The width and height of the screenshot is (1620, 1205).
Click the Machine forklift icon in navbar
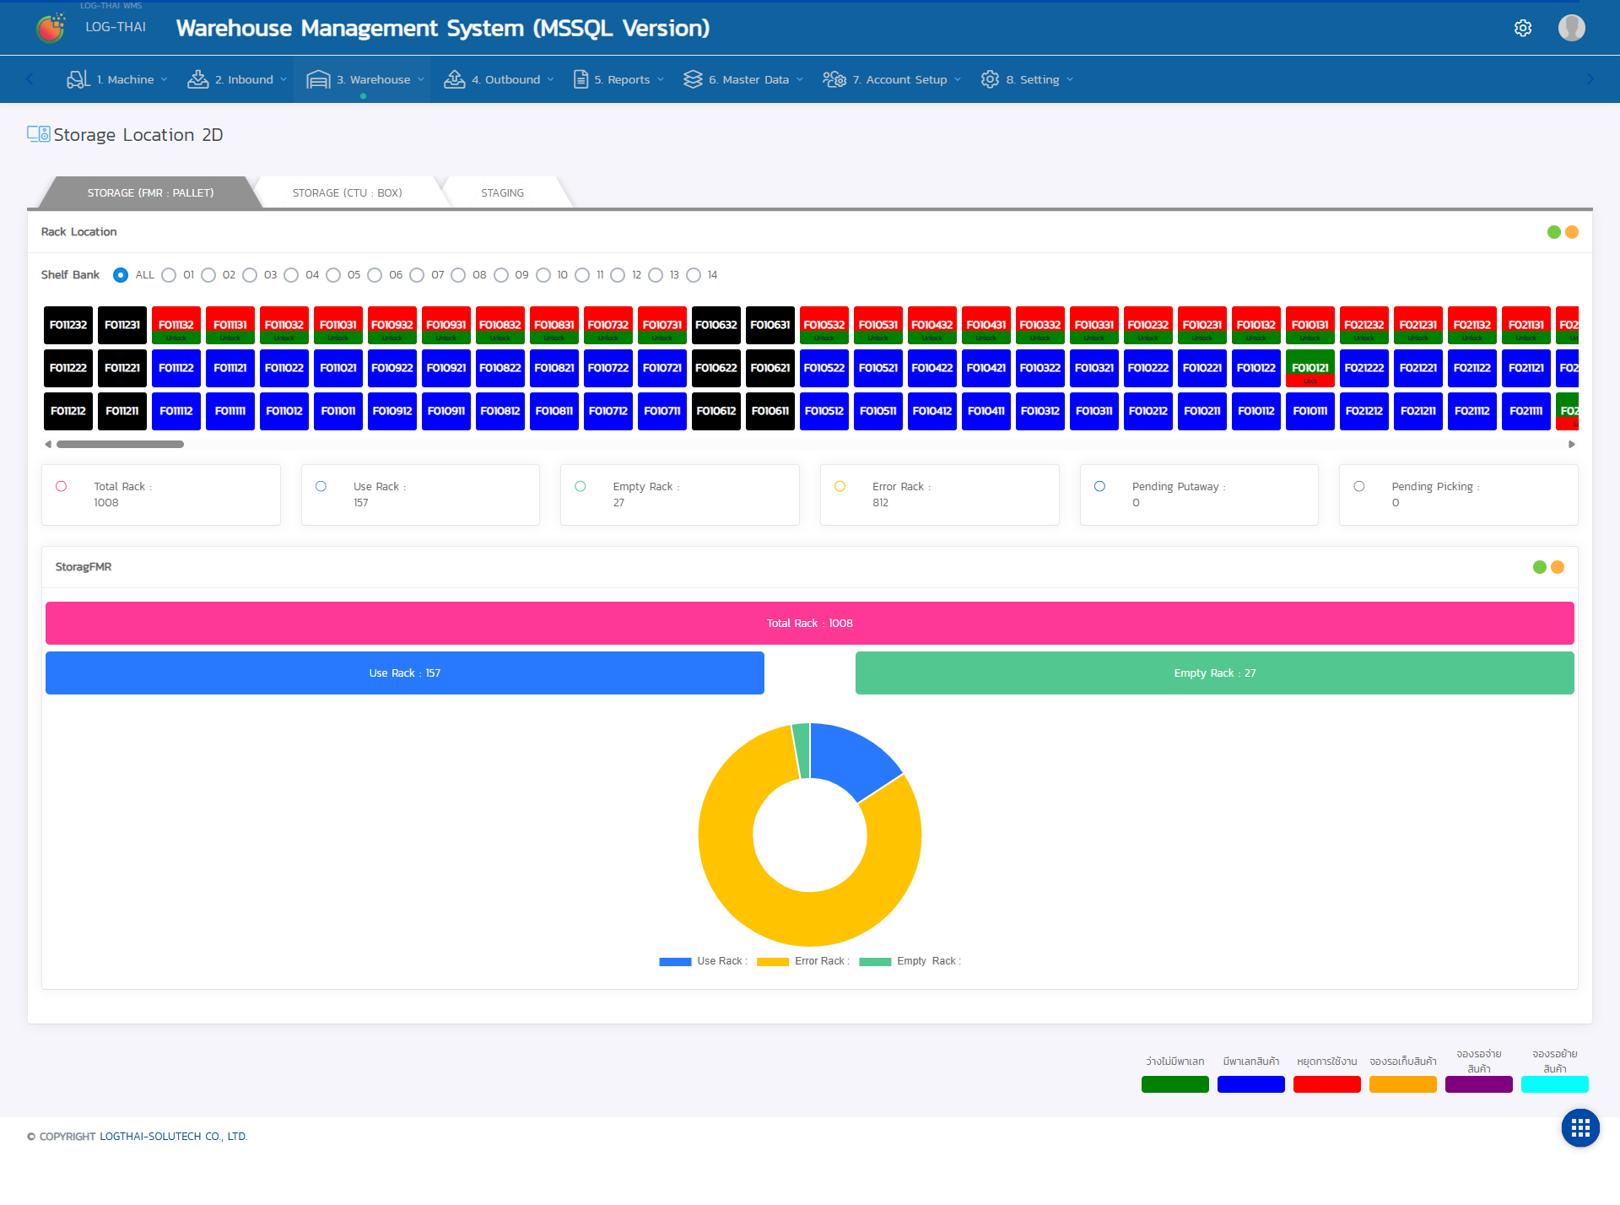tap(78, 79)
